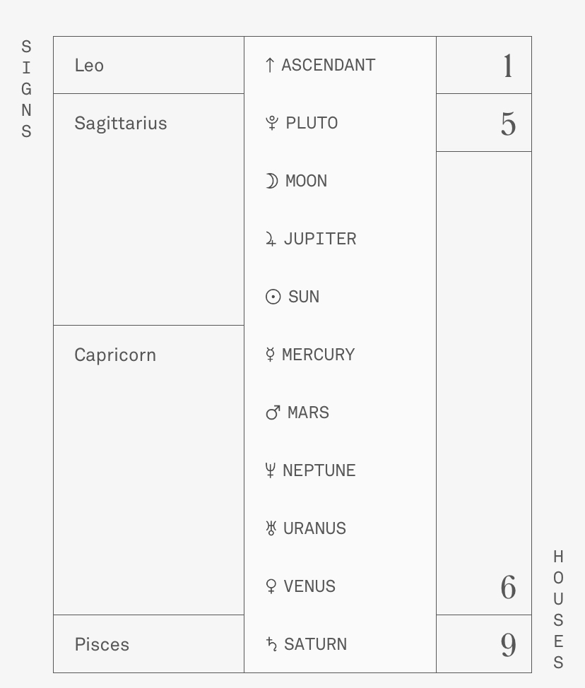
Task: Click the Sun circle symbol
Action: [273, 297]
